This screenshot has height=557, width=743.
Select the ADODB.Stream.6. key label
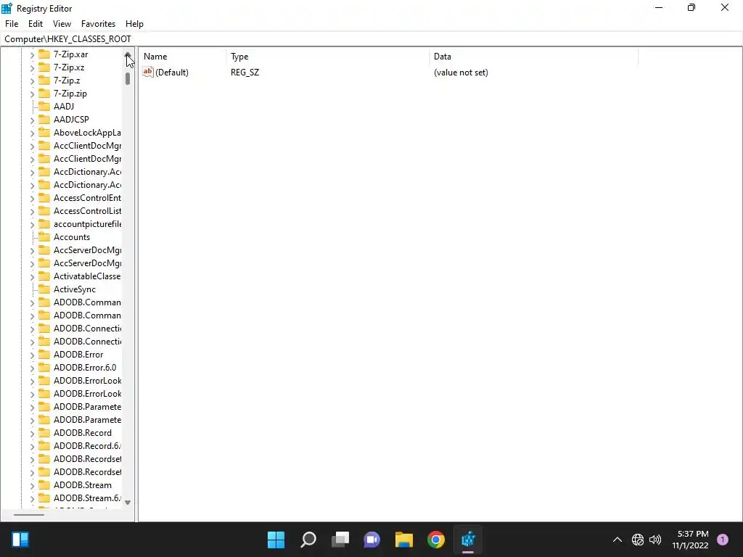tap(87, 498)
